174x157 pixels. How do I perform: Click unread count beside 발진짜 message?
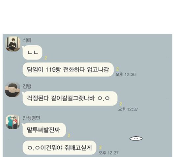tap(69, 136)
